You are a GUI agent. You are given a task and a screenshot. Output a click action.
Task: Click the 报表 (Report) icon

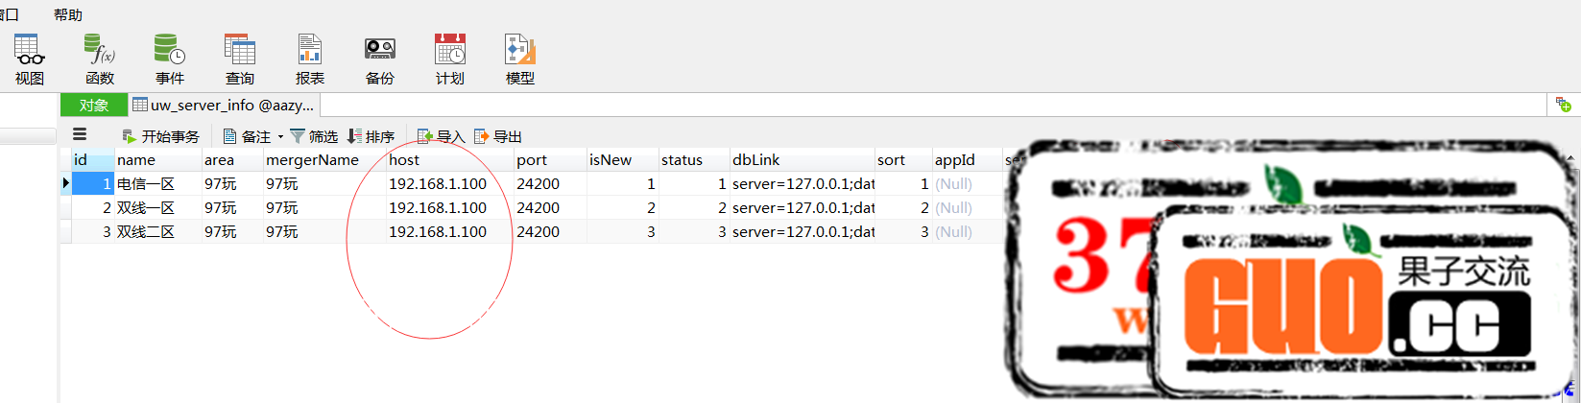[310, 59]
